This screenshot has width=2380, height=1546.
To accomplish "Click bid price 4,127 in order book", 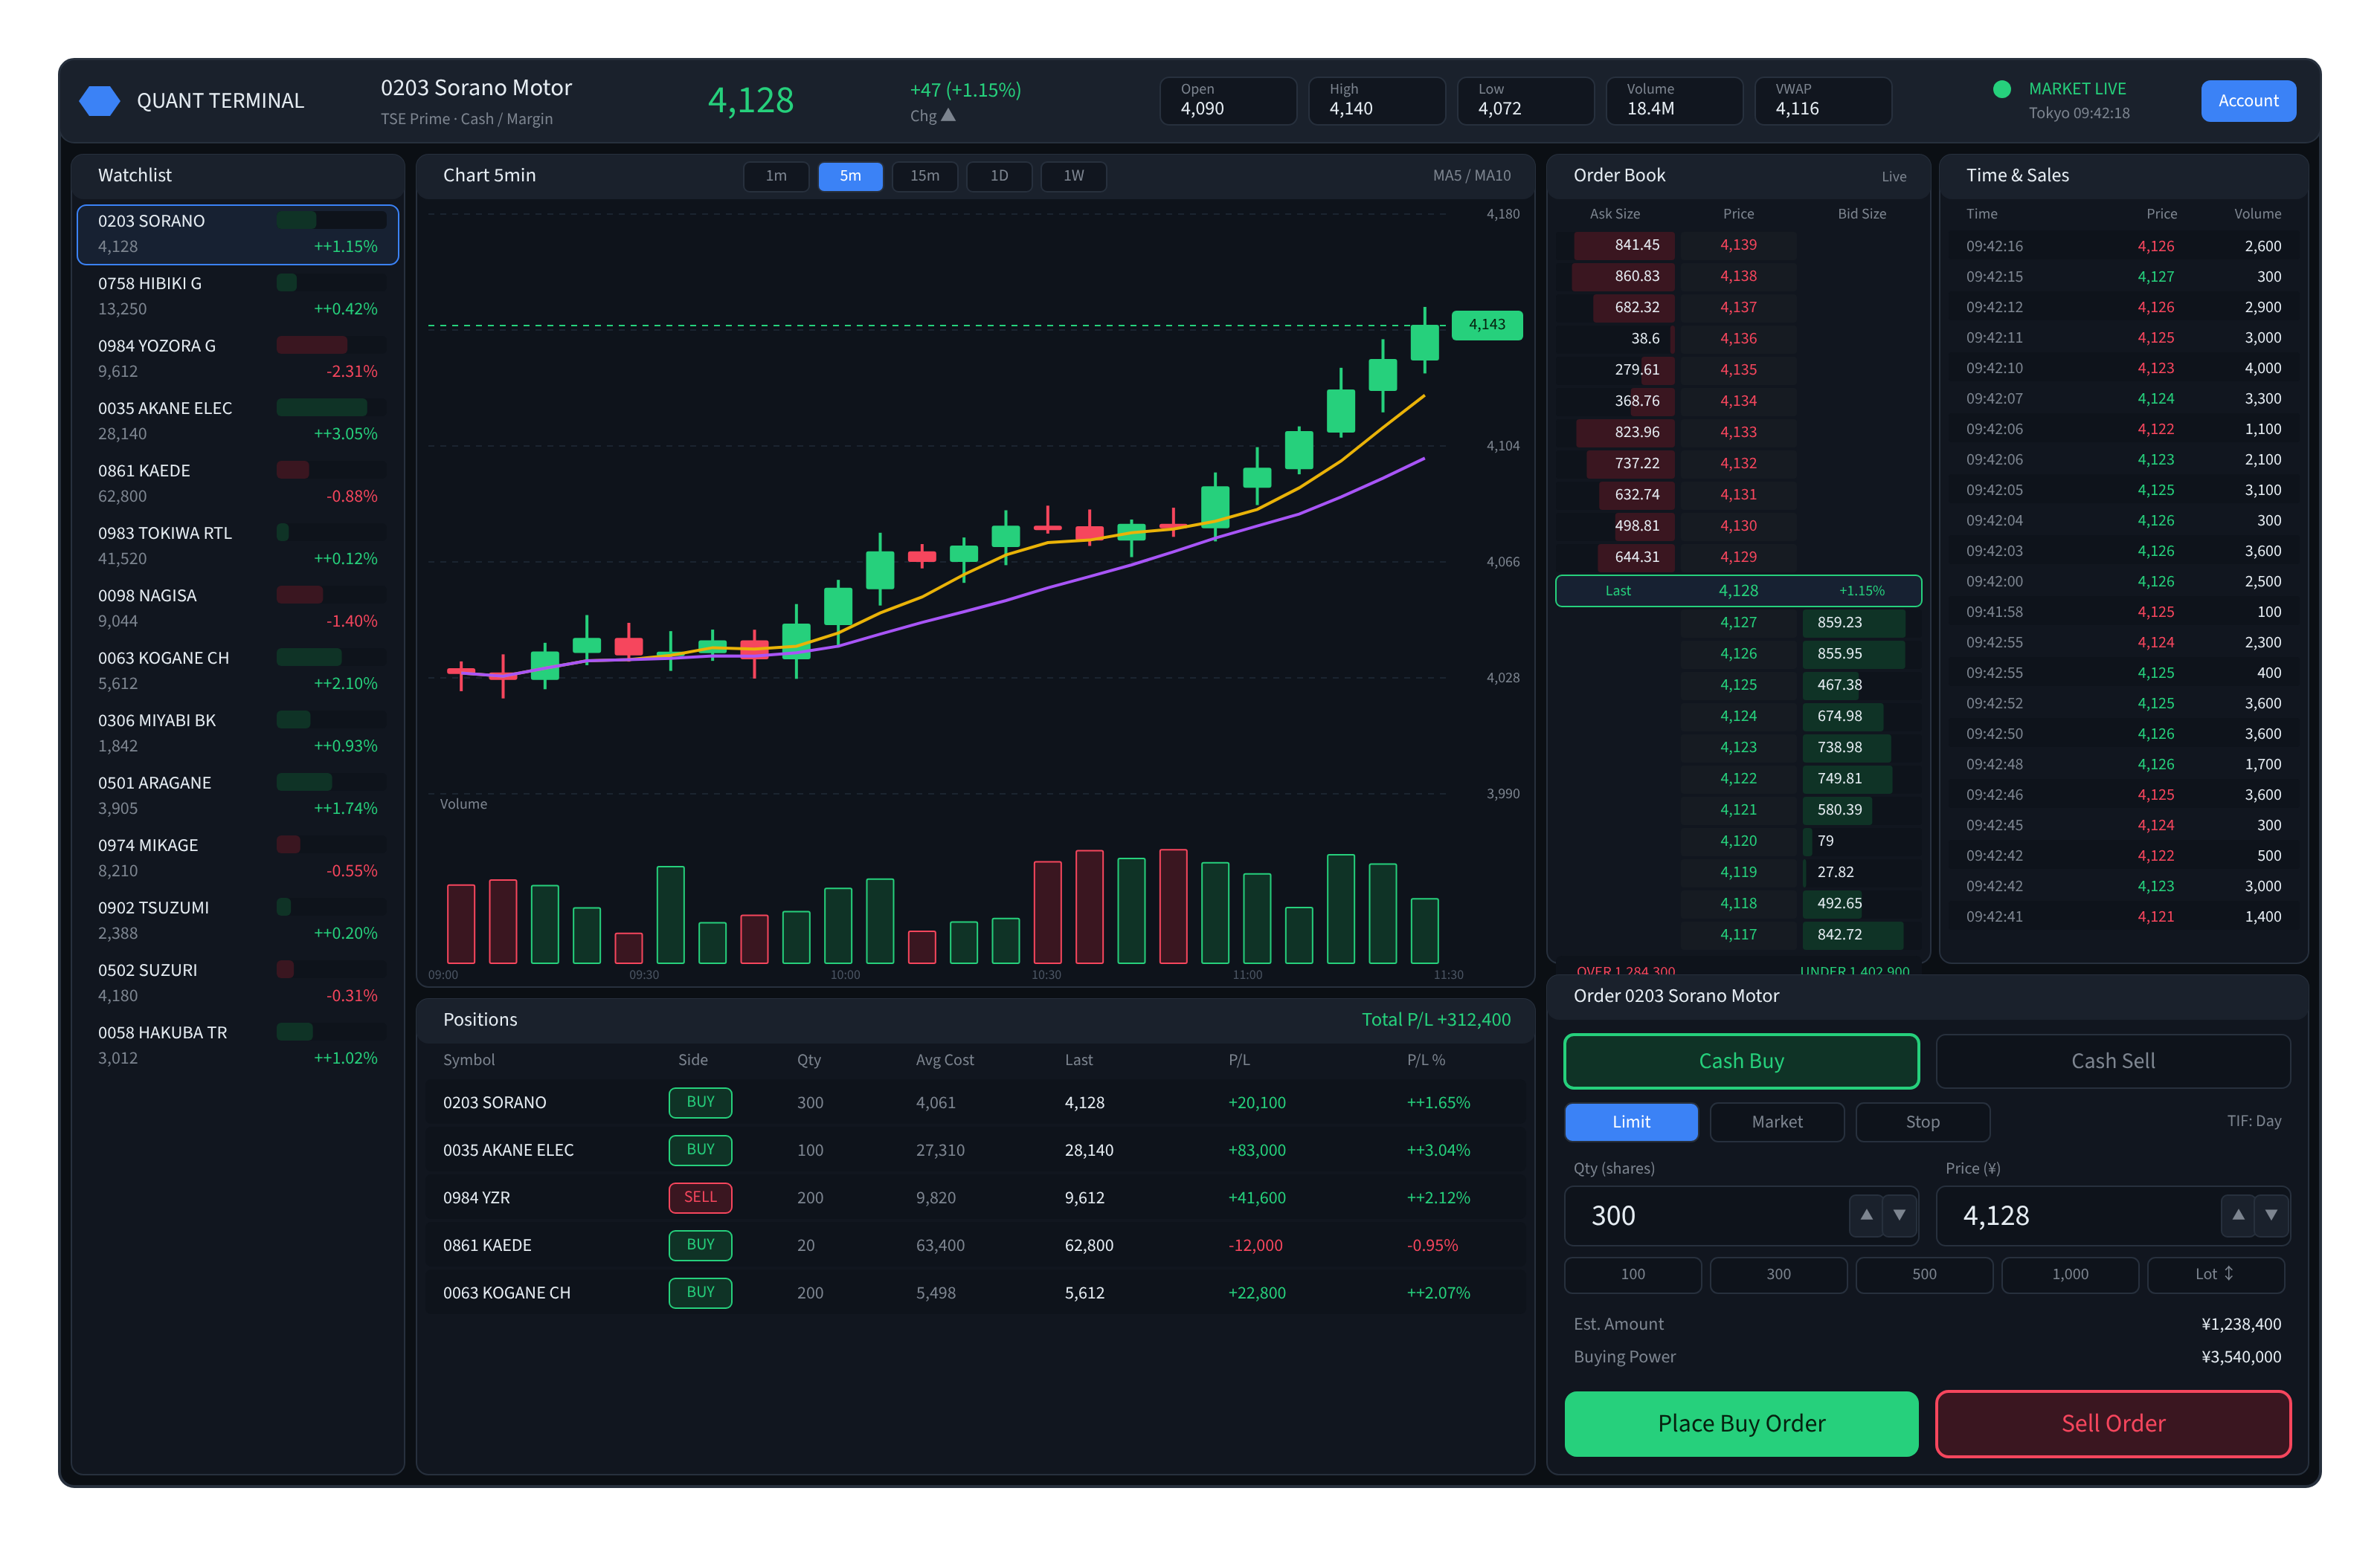I will tap(1738, 623).
